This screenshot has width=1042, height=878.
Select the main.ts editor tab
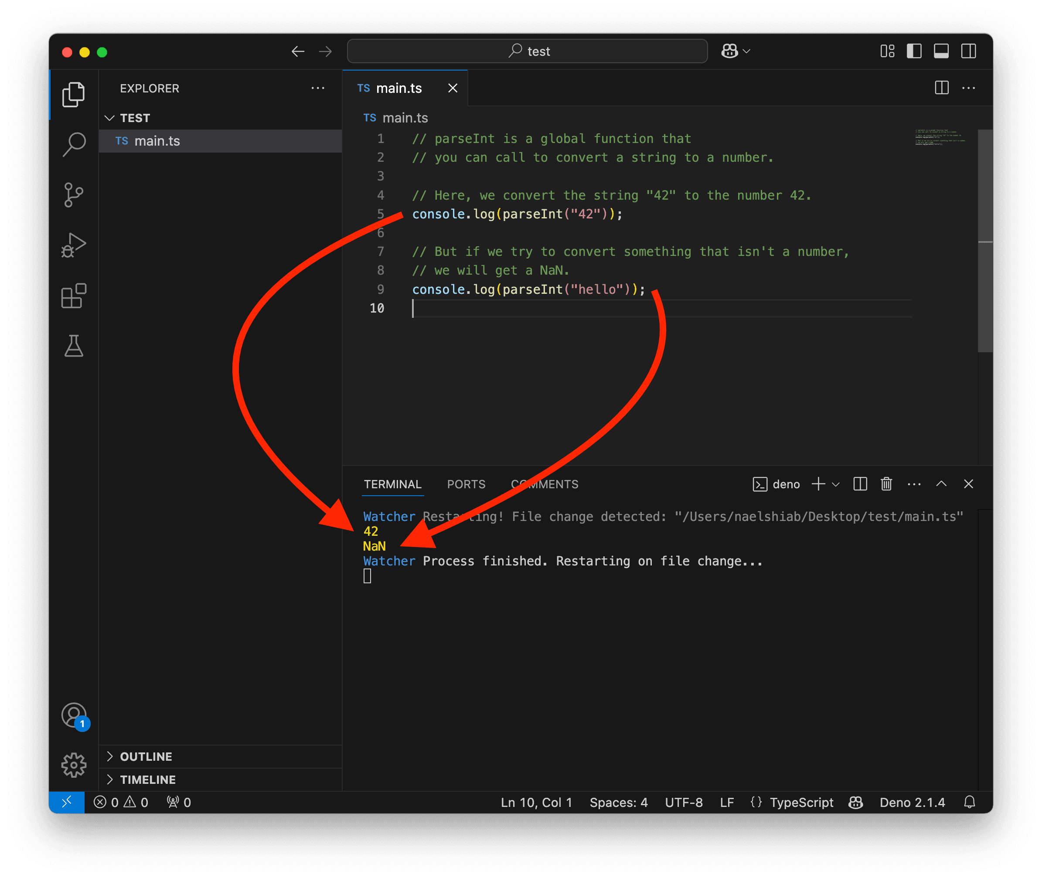tap(399, 88)
